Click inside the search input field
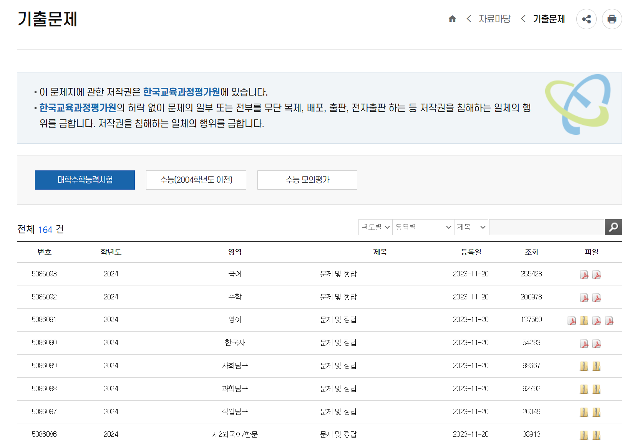 (546, 227)
